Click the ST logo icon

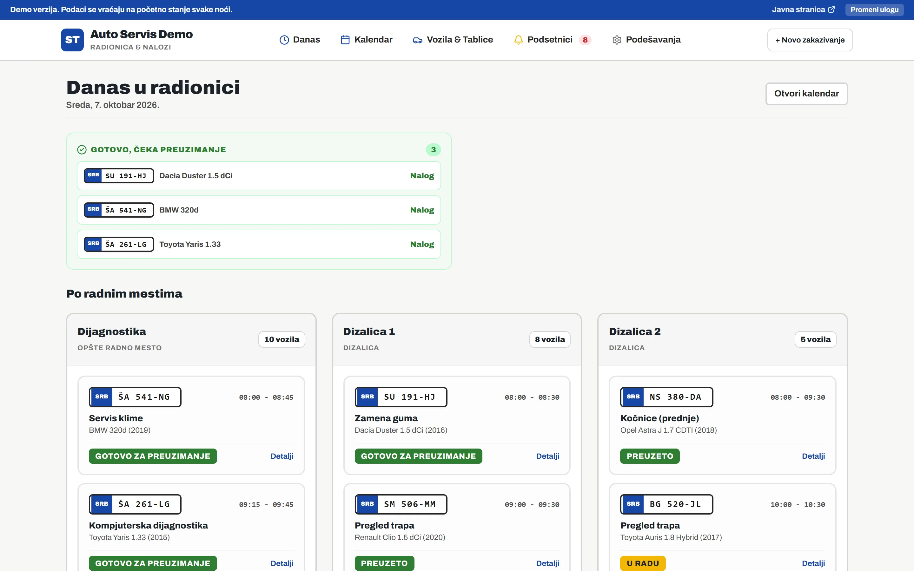(x=72, y=40)
